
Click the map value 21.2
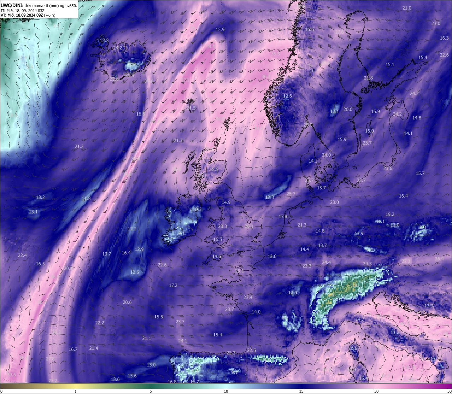[x=79, y=147]
